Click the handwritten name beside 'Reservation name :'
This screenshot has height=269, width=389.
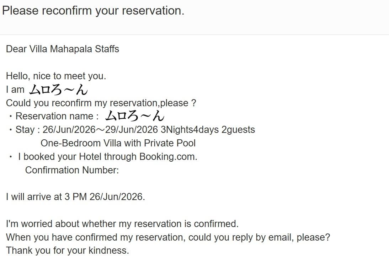pos(135,116)
